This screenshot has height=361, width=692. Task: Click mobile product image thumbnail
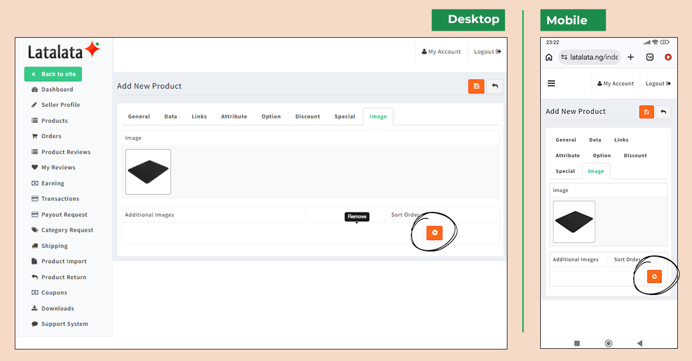pos(573,221)
